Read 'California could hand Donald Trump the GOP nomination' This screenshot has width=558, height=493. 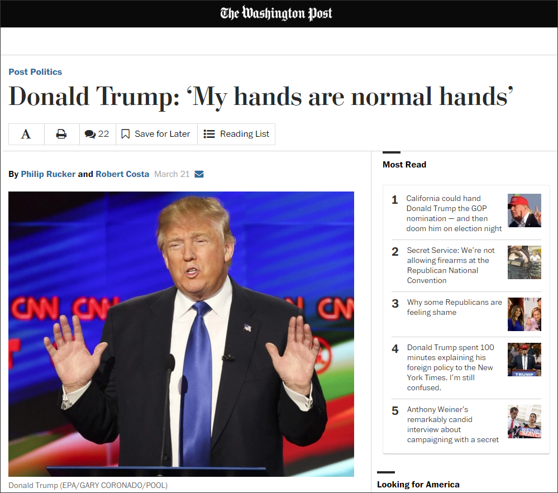[454, 213]
